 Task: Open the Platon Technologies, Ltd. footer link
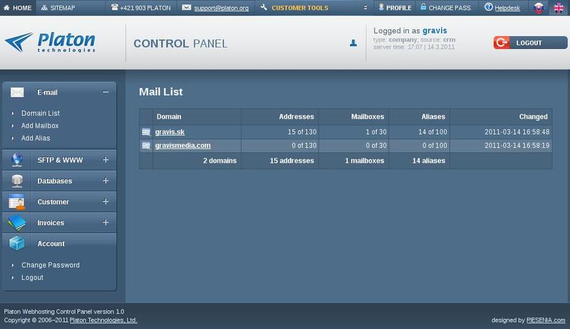point(103,320)
